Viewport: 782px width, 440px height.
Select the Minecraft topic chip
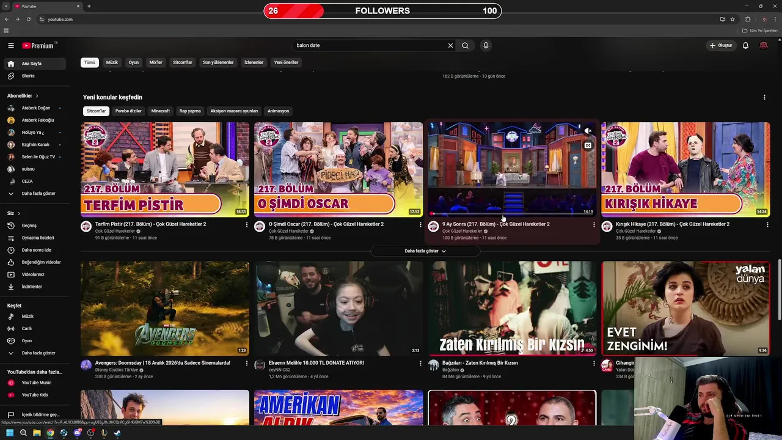pos(161,111)
